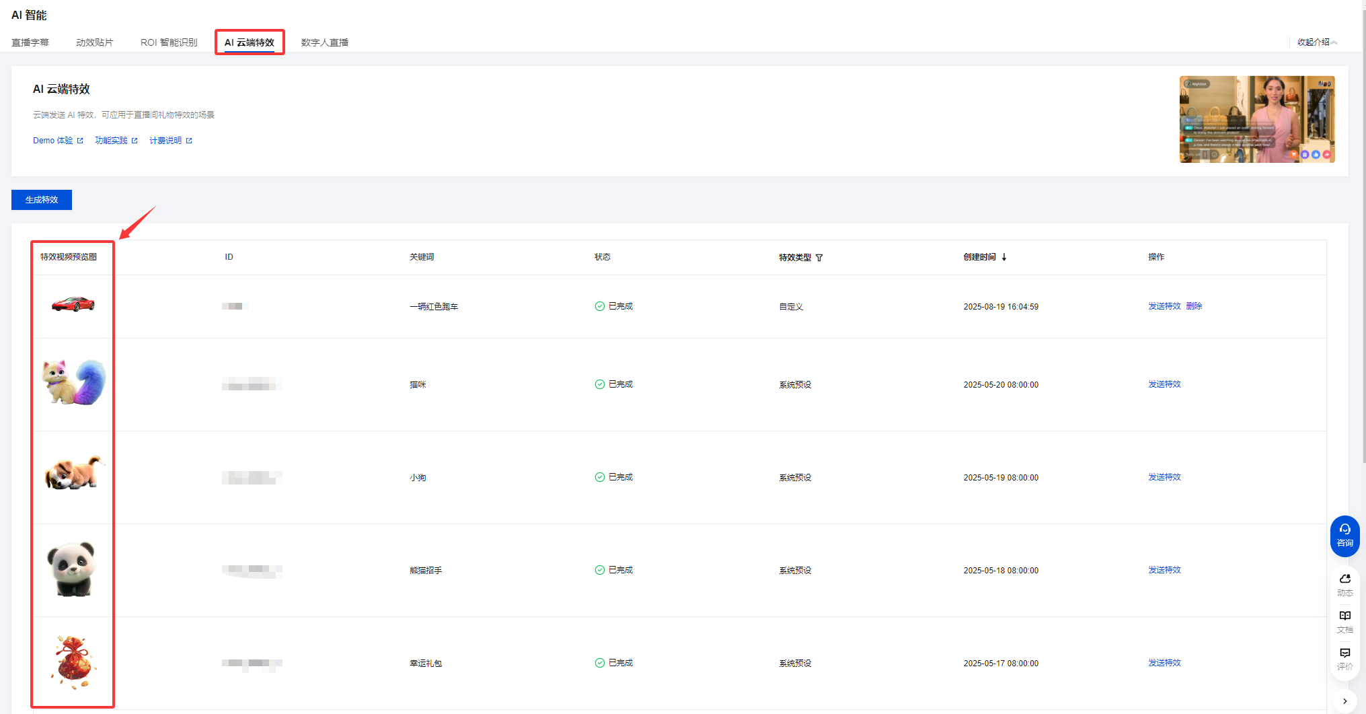The height and width of the screenshot is (714, 1366).
Task: Switch to the 数字人直播 tab
Action: click(x=324, y=42)
